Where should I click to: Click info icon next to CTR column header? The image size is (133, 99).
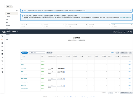83,56
